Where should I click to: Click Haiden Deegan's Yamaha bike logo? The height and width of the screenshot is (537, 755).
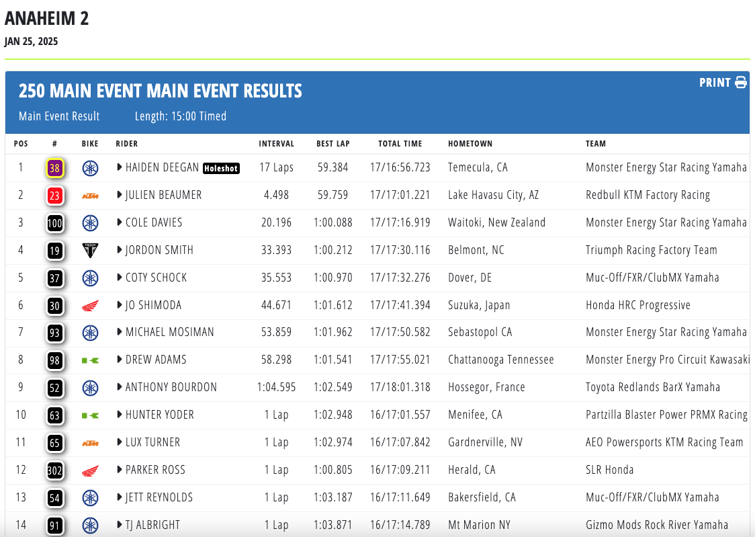[90, 168]
